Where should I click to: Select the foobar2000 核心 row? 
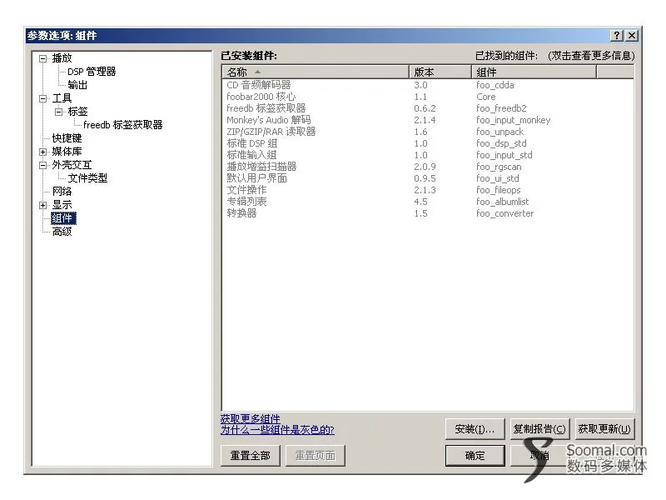pyautogui.click(x=428, y=97)
